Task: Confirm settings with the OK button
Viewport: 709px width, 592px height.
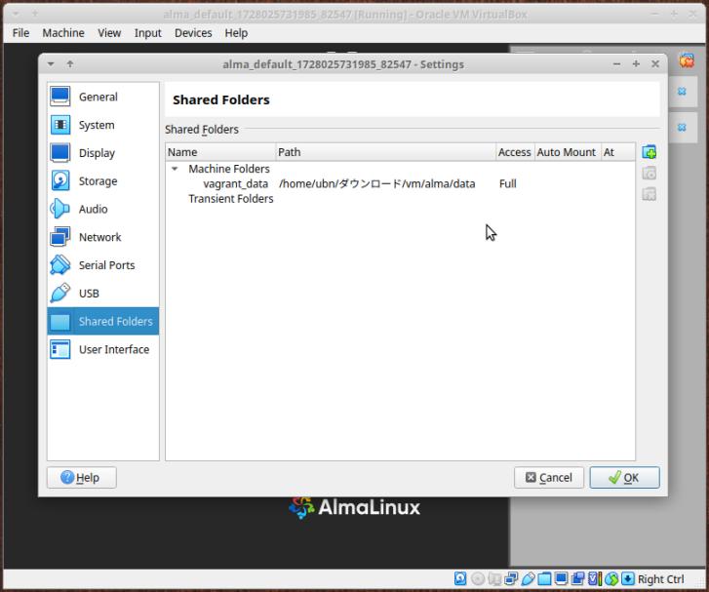Action: [624, 478]
